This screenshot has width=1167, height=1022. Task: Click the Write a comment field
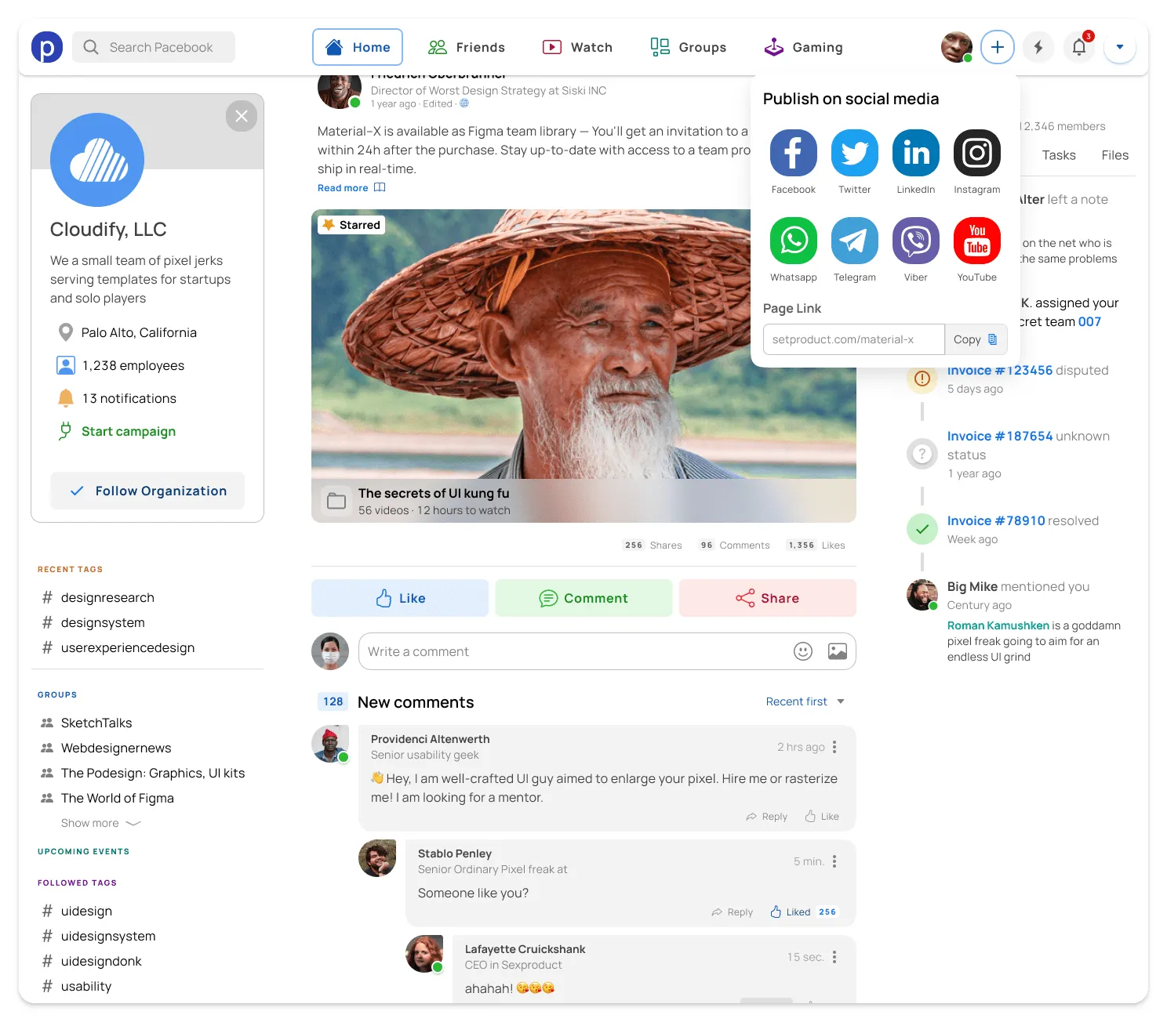coord(573,651)
